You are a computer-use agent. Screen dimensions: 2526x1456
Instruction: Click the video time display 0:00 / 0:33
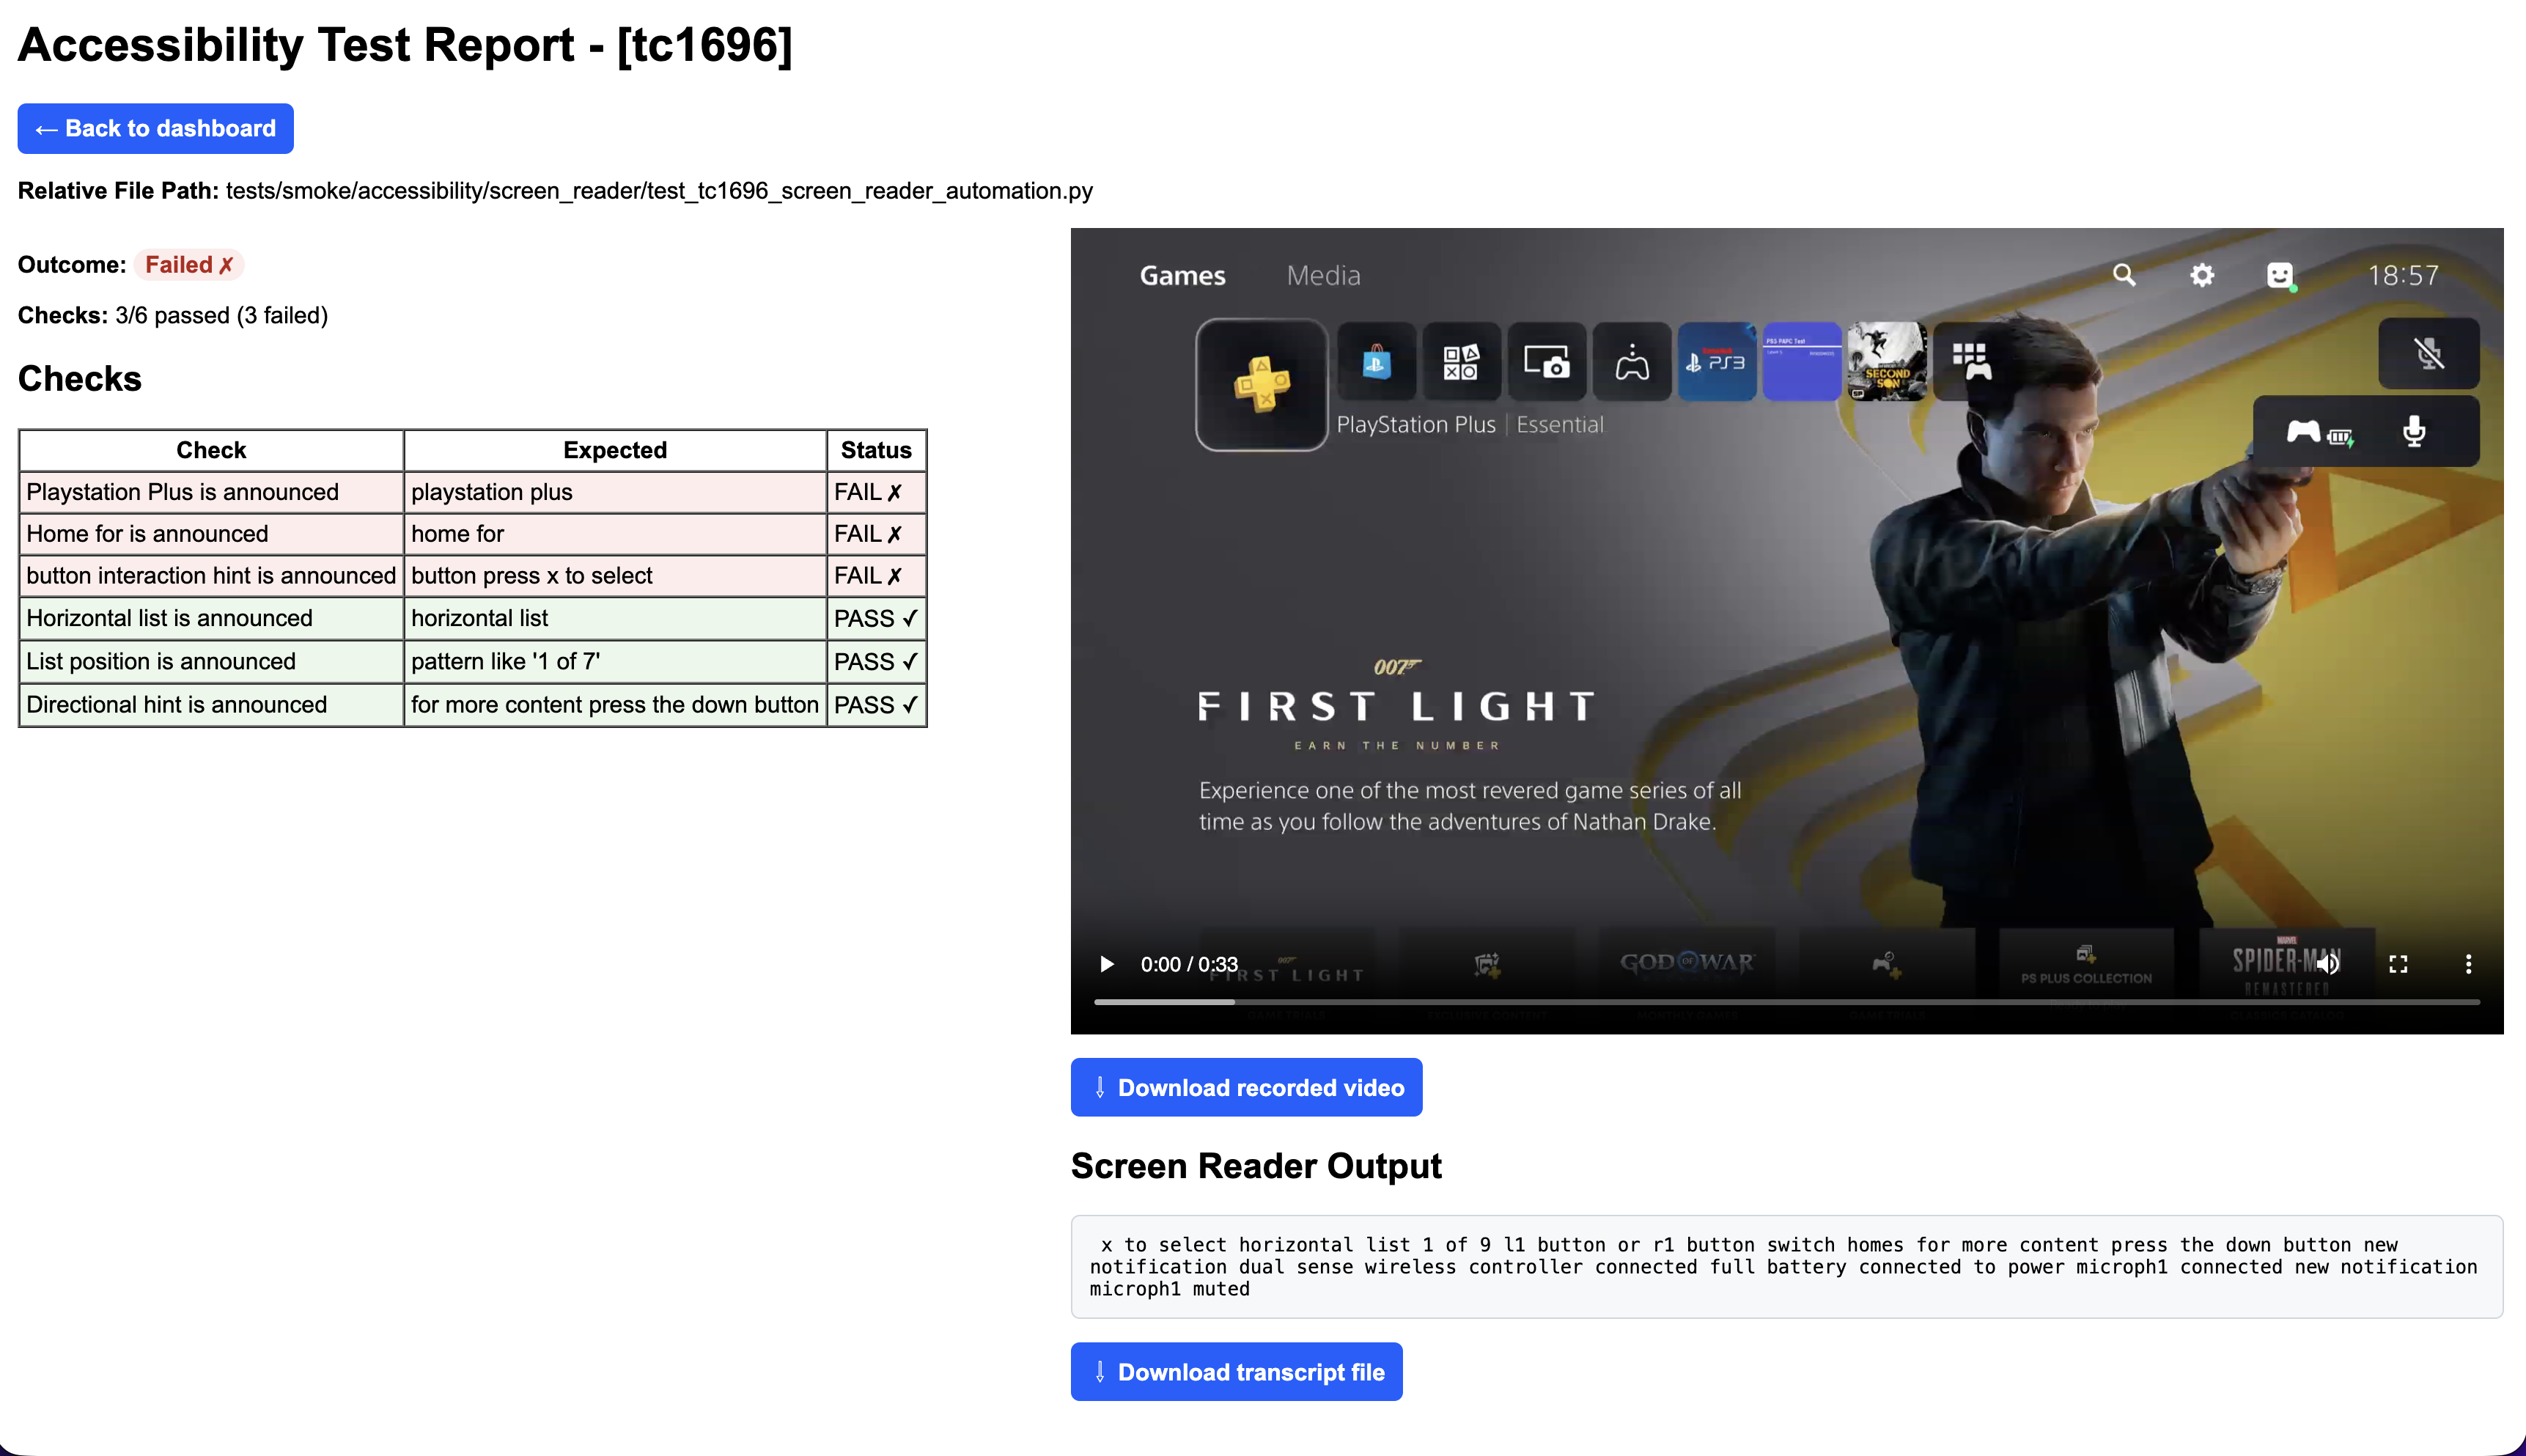point(1190,964)
